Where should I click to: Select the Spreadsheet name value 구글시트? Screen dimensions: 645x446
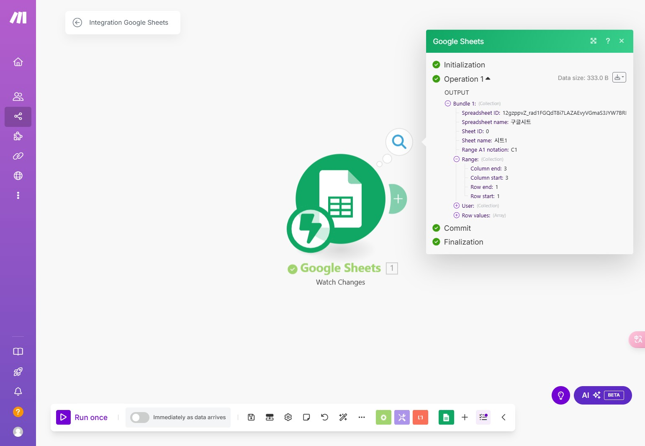(x=521, y=122)
